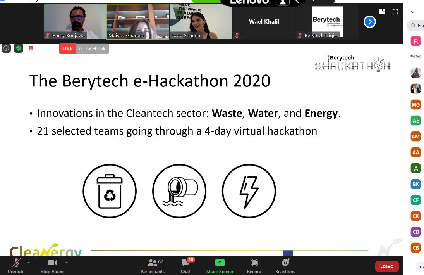424x275 pixels.
Task: Select participant avatar CF
Action: point(415,200)
